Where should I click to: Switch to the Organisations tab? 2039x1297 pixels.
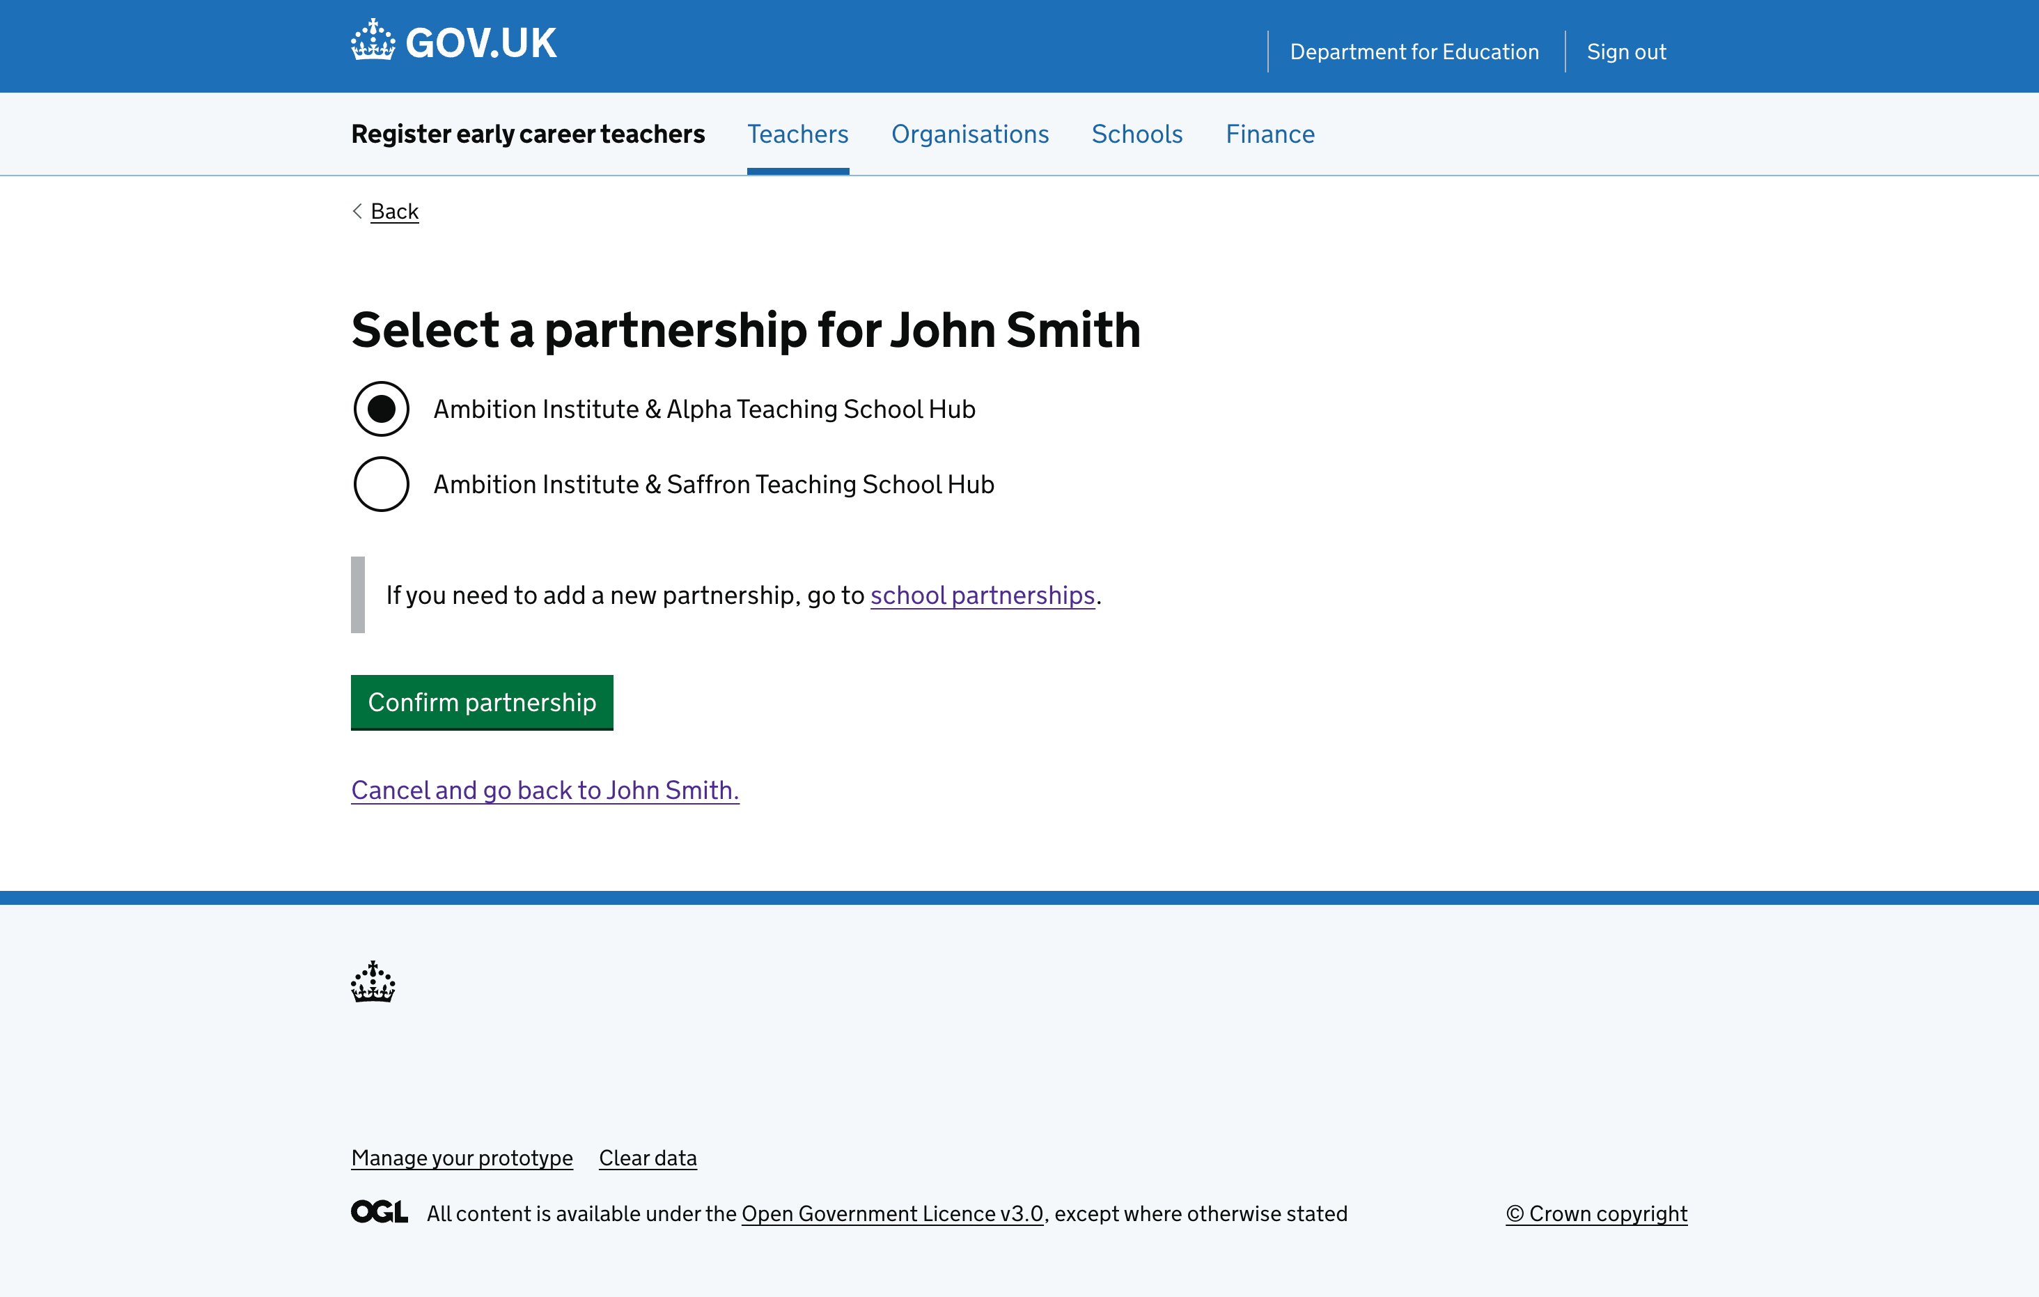[x=970, y=134]
